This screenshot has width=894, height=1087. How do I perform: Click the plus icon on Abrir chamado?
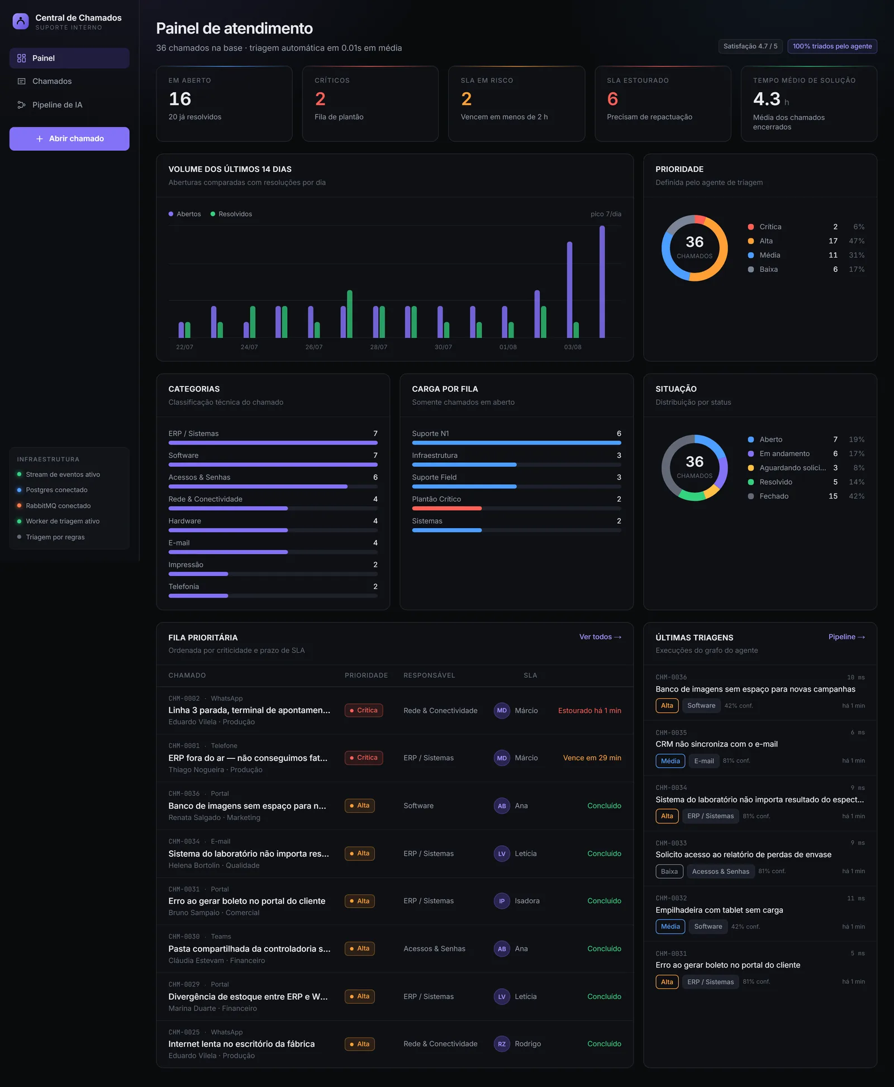pos(40,139)
